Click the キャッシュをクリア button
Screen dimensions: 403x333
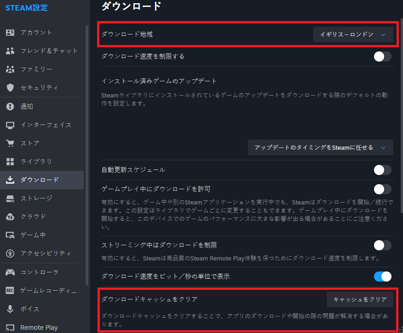(360, 299)
